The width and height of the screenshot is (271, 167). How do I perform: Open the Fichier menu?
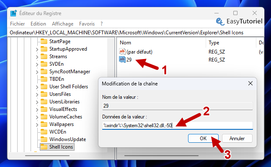click(18, 24)
